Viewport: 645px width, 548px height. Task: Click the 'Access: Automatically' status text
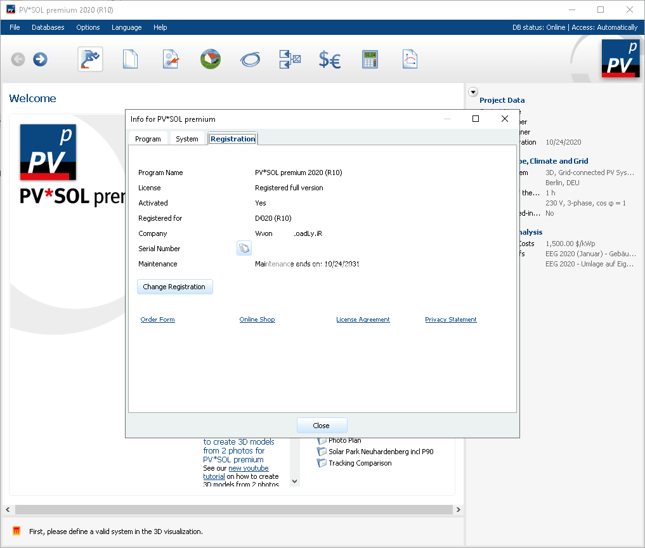pyautogui.click(x=604, y=27)
